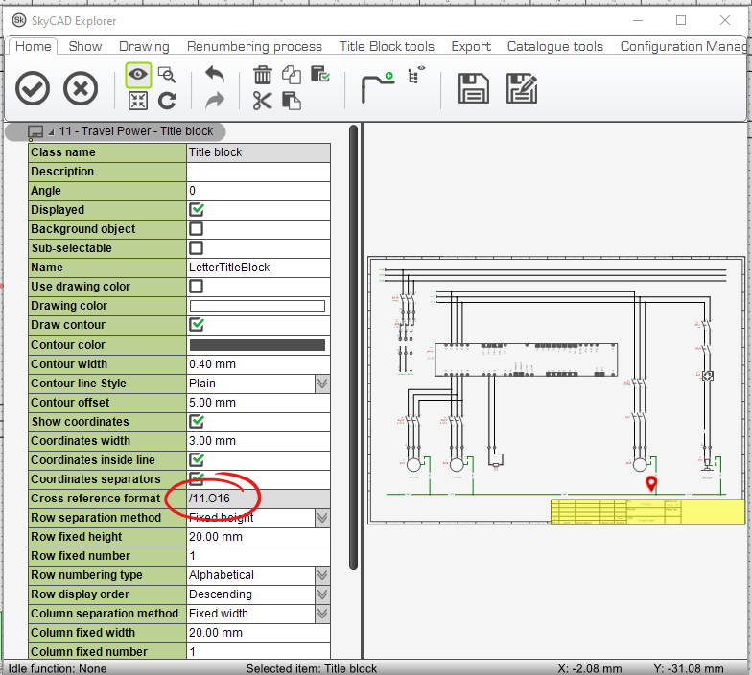The image size is (752, 675).
Task: Uncheck the Show coordinates checkbox
Action: (196, 422)
